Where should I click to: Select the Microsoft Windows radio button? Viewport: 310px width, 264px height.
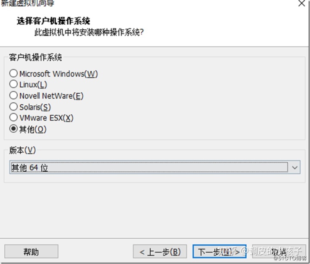pyautogui.click(x=13, y=73)
